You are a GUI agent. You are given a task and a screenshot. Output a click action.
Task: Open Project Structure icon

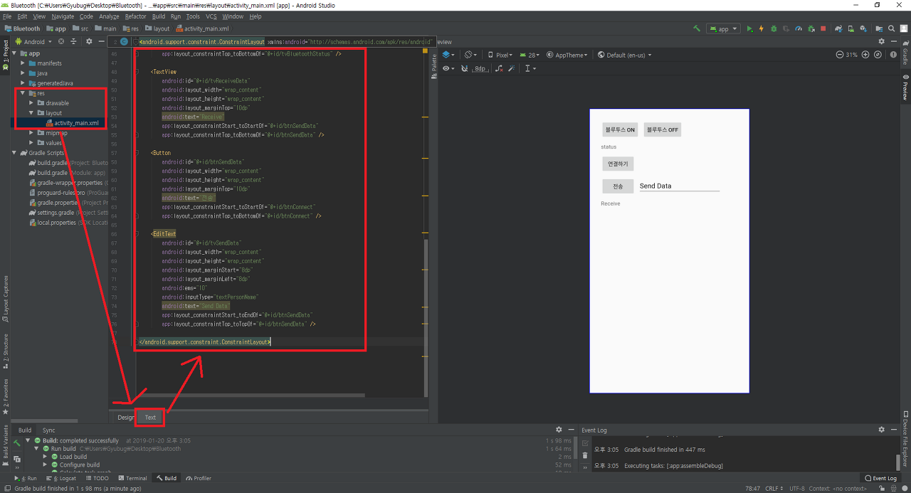(880, 28)
